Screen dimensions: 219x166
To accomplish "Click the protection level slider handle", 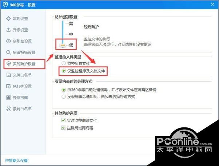I will point(63,45).
